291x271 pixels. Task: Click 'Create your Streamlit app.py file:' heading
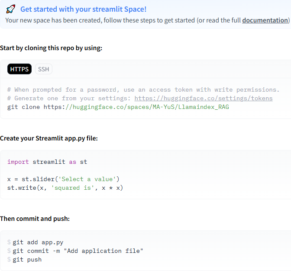pyautogui.click(x=49, y=138)
